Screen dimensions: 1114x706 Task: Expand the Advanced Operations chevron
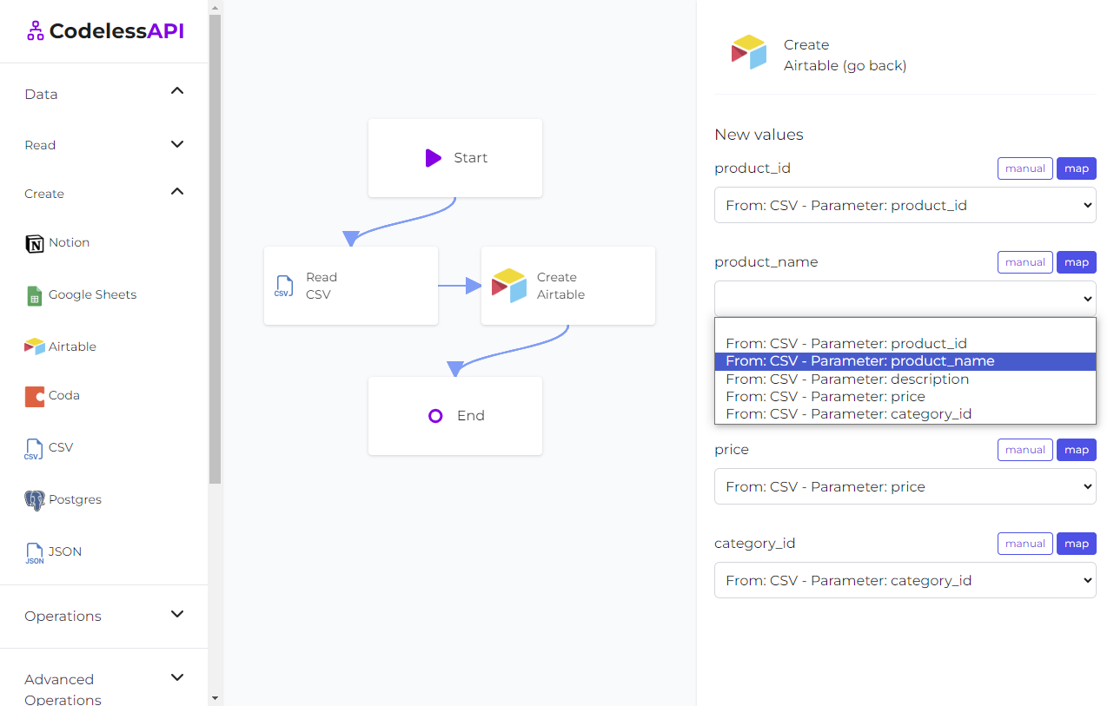[177, 677]
